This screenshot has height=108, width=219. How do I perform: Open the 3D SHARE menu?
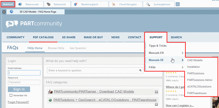69,37
